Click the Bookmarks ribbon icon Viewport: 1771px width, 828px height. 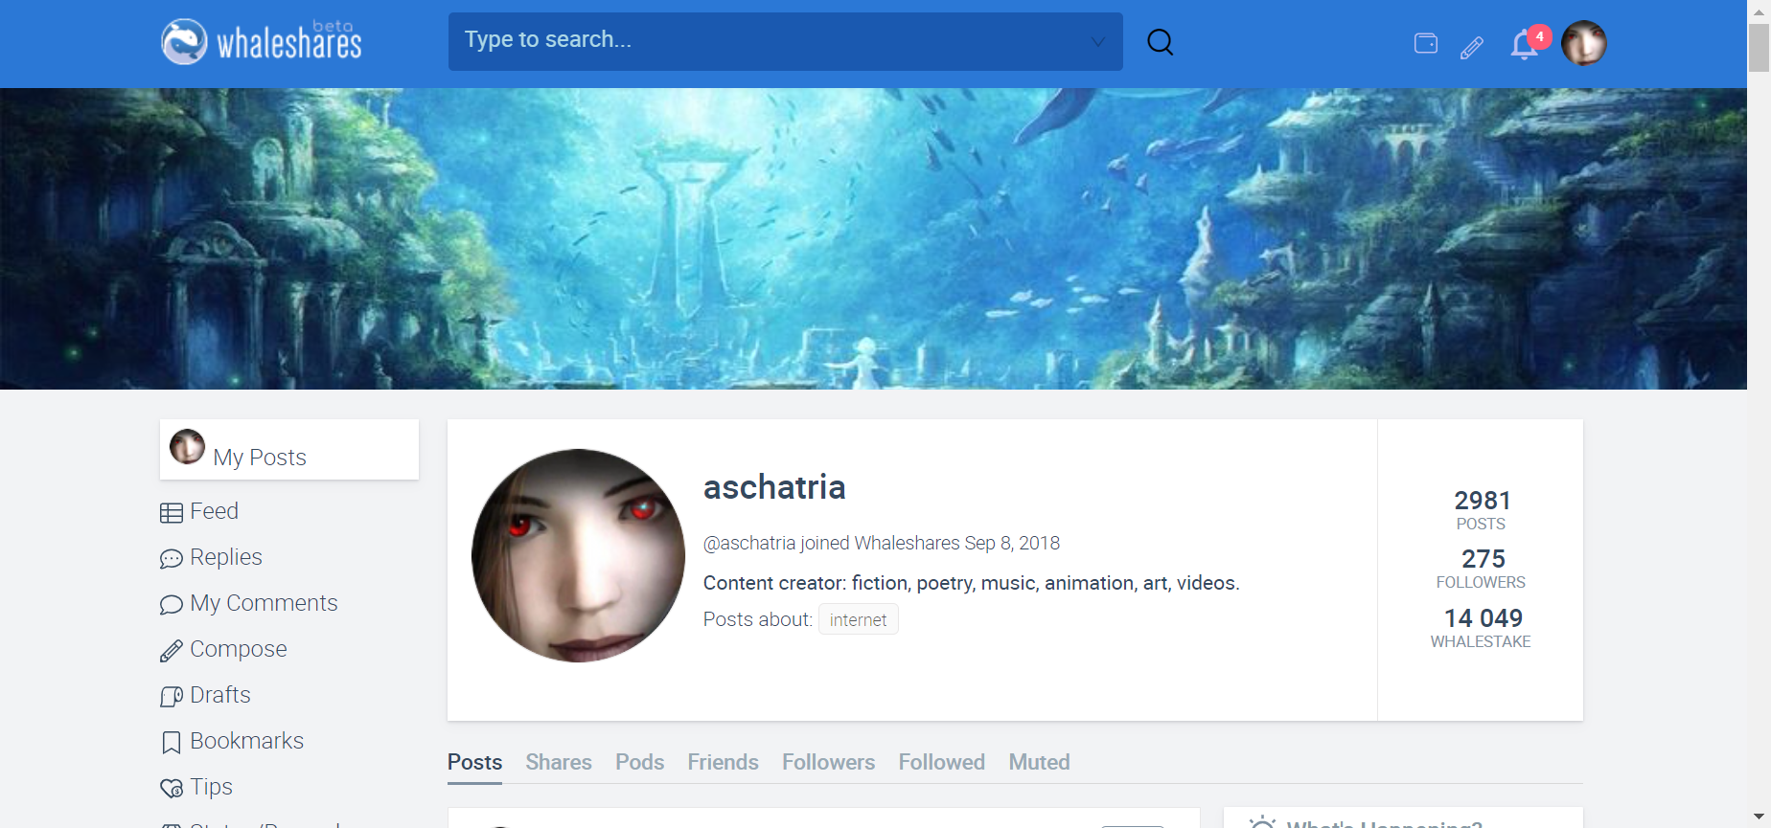(172, 743)
